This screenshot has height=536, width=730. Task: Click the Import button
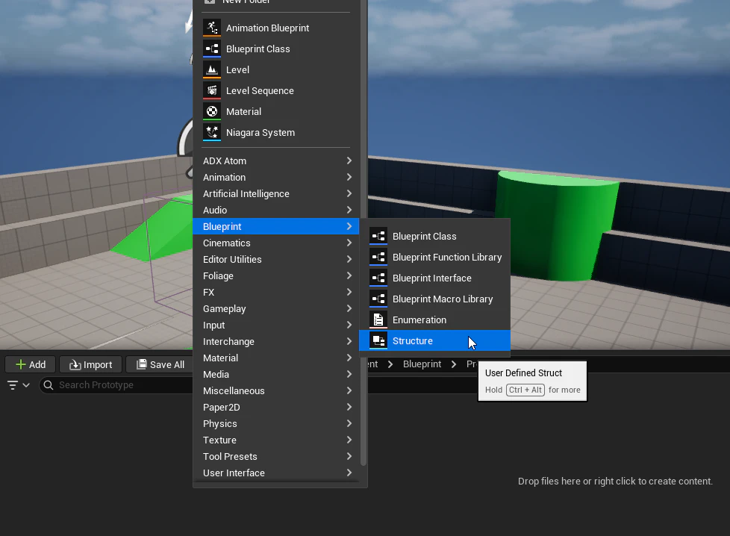91,364
